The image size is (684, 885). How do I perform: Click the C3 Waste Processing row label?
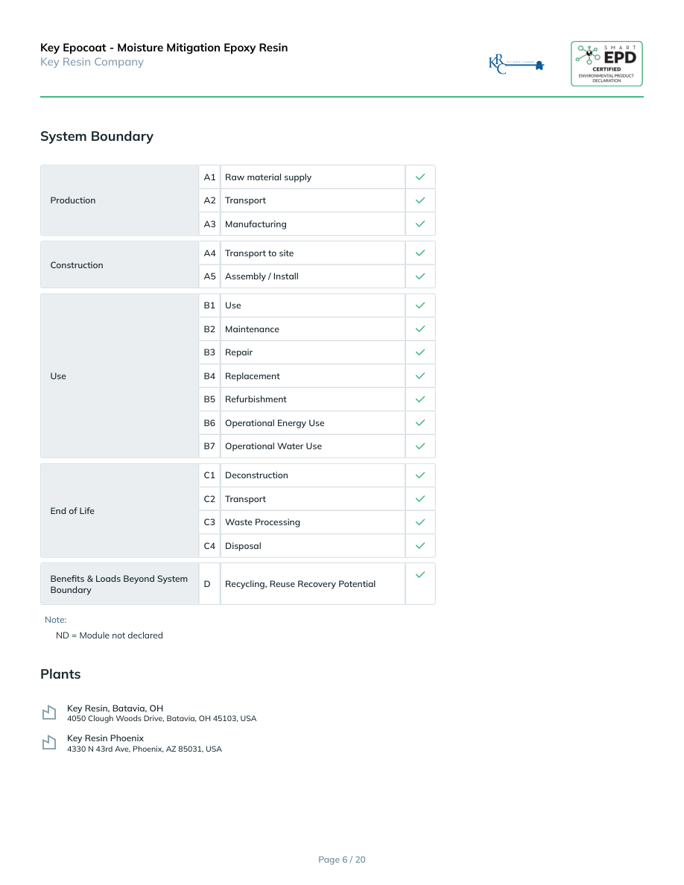(262, 522)
